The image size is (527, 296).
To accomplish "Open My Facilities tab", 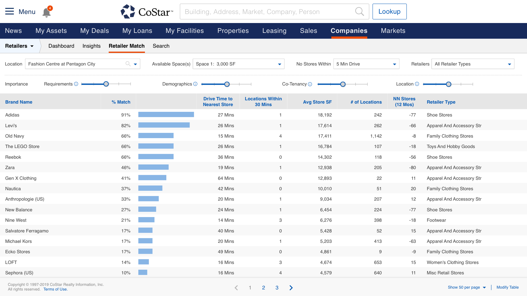I will (x=185, y=31).
